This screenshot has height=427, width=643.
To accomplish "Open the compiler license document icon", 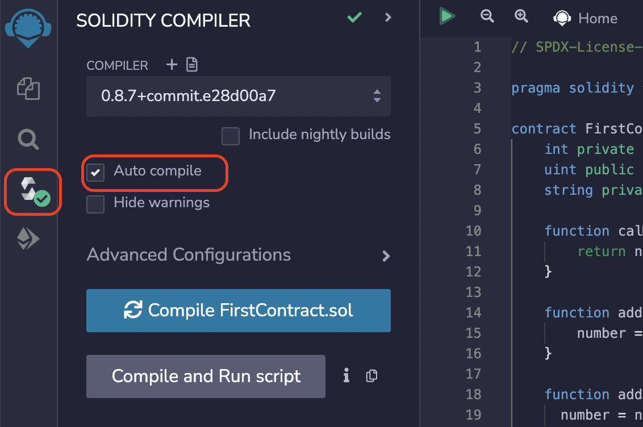I will tap(192, 64).
